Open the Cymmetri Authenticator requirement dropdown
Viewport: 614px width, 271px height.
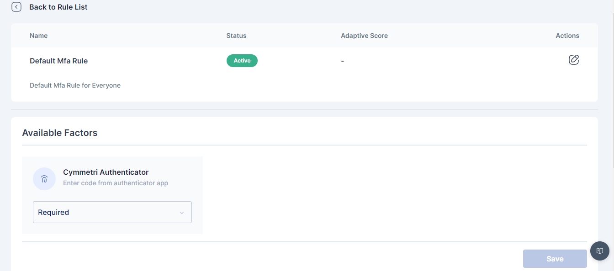pyautogui.click(x=112, y=212)
